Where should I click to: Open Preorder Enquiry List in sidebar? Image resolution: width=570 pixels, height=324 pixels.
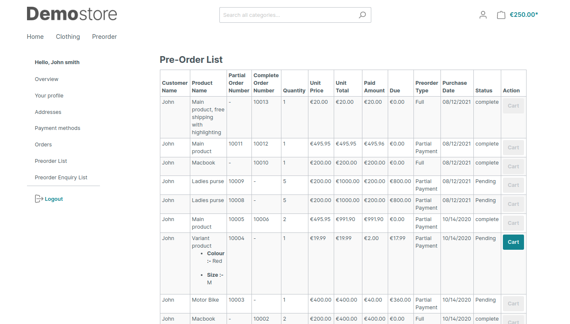click(x=61, y=178)
